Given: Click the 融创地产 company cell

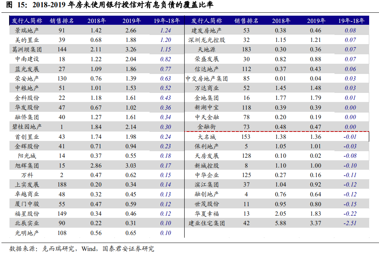Looking at the screenshot, I should 207,195.
